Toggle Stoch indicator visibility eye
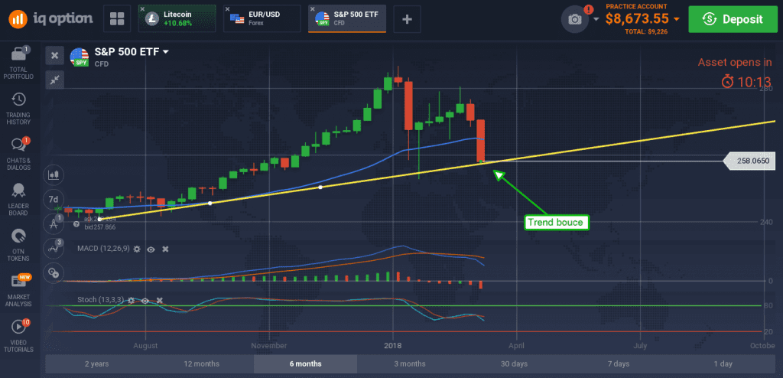 (145, 301)
